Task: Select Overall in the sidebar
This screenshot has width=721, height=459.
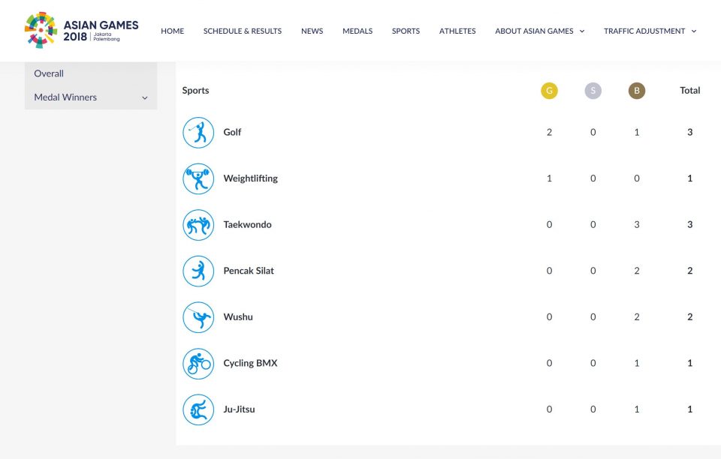Action: pos(49,73)
